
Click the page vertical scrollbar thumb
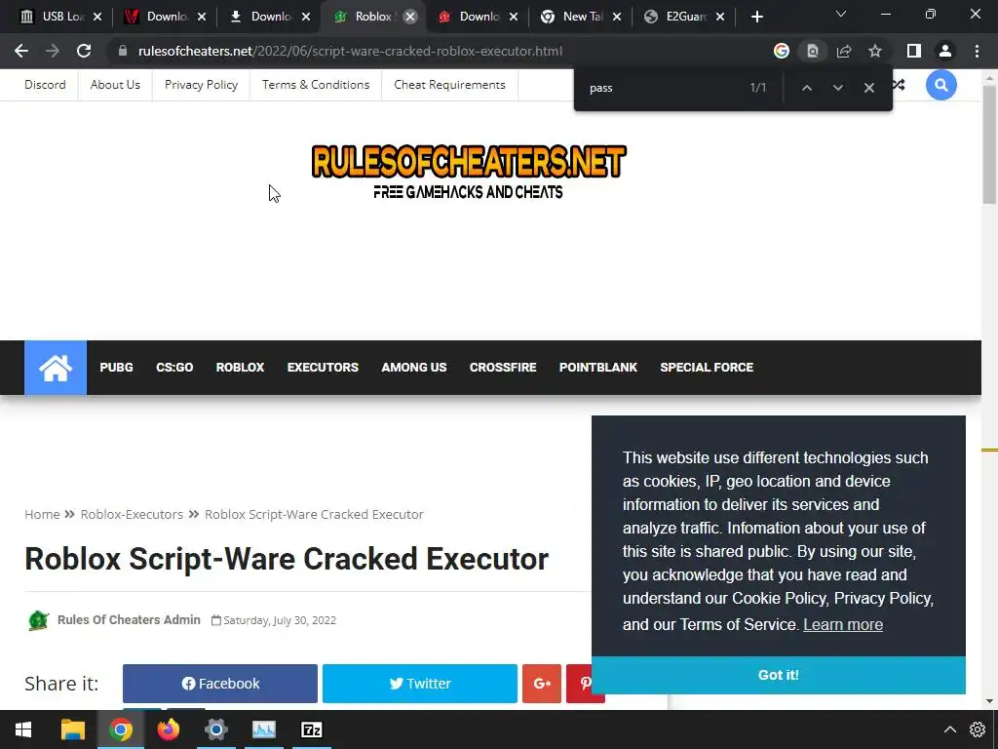pos(989,143)
